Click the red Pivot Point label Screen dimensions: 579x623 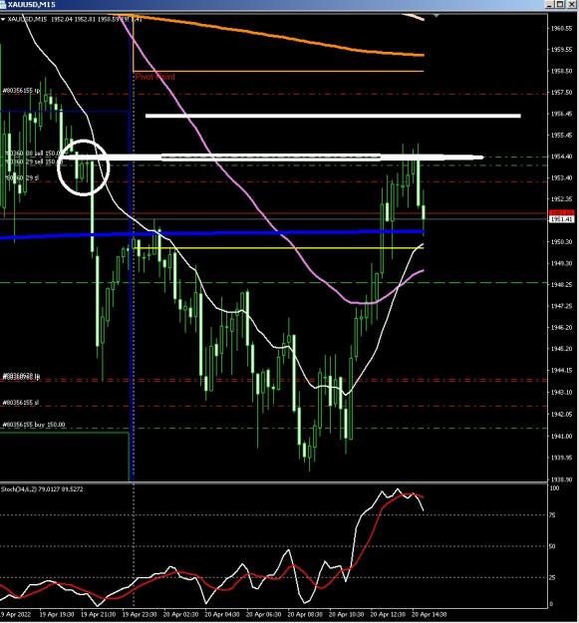pos(154,77)
